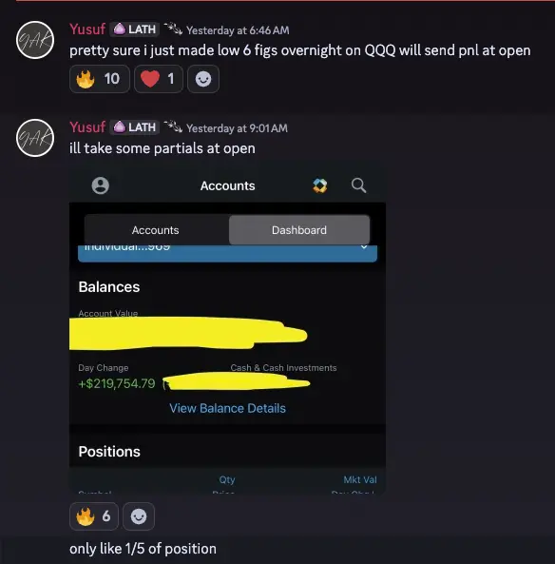The image size is (555, 564).
Task: Add reaction via smiley below the screenshot
Action: tap(139, 516)
